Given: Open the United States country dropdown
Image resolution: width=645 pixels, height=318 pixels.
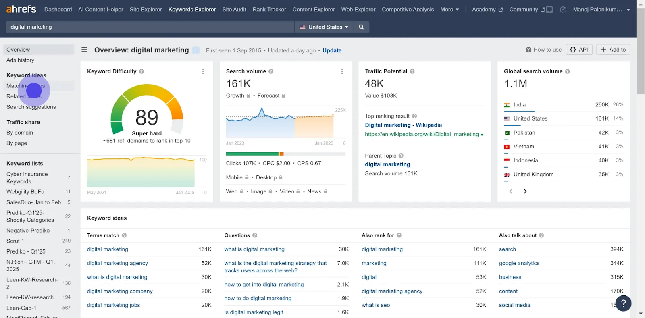Looking at the screenshot, I should 324,27.
